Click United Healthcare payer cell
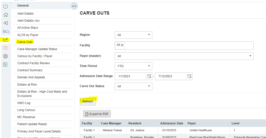266x138 pixels. pyautogui.click(x=201, y=130)
